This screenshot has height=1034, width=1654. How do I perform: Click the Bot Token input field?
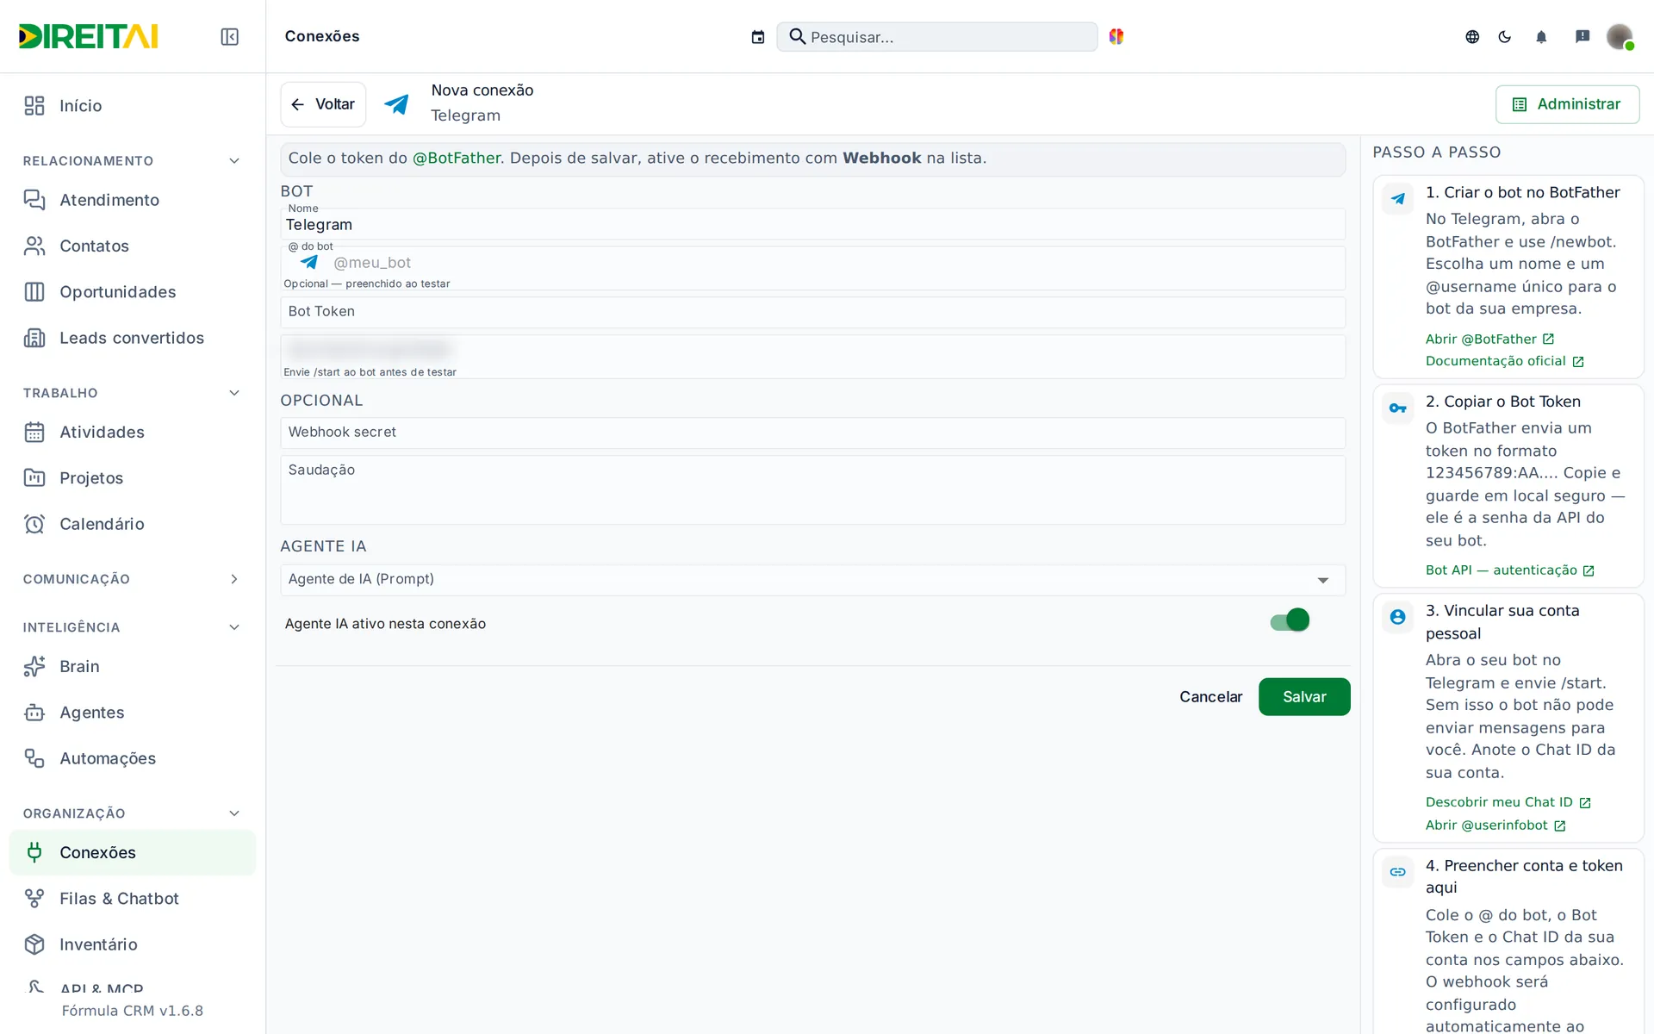click(812, 312)
